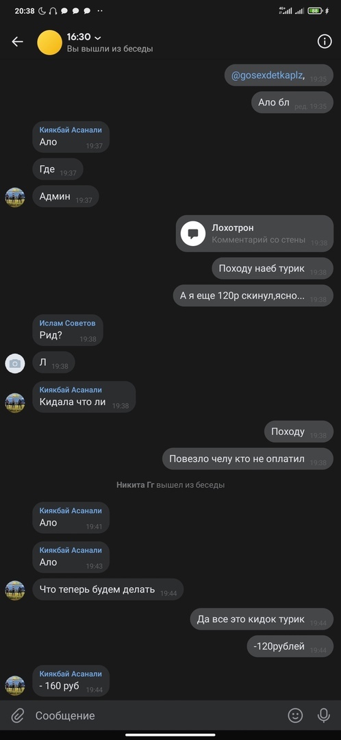Open the @gosexdetkaplz mention link

click(267, 75)
